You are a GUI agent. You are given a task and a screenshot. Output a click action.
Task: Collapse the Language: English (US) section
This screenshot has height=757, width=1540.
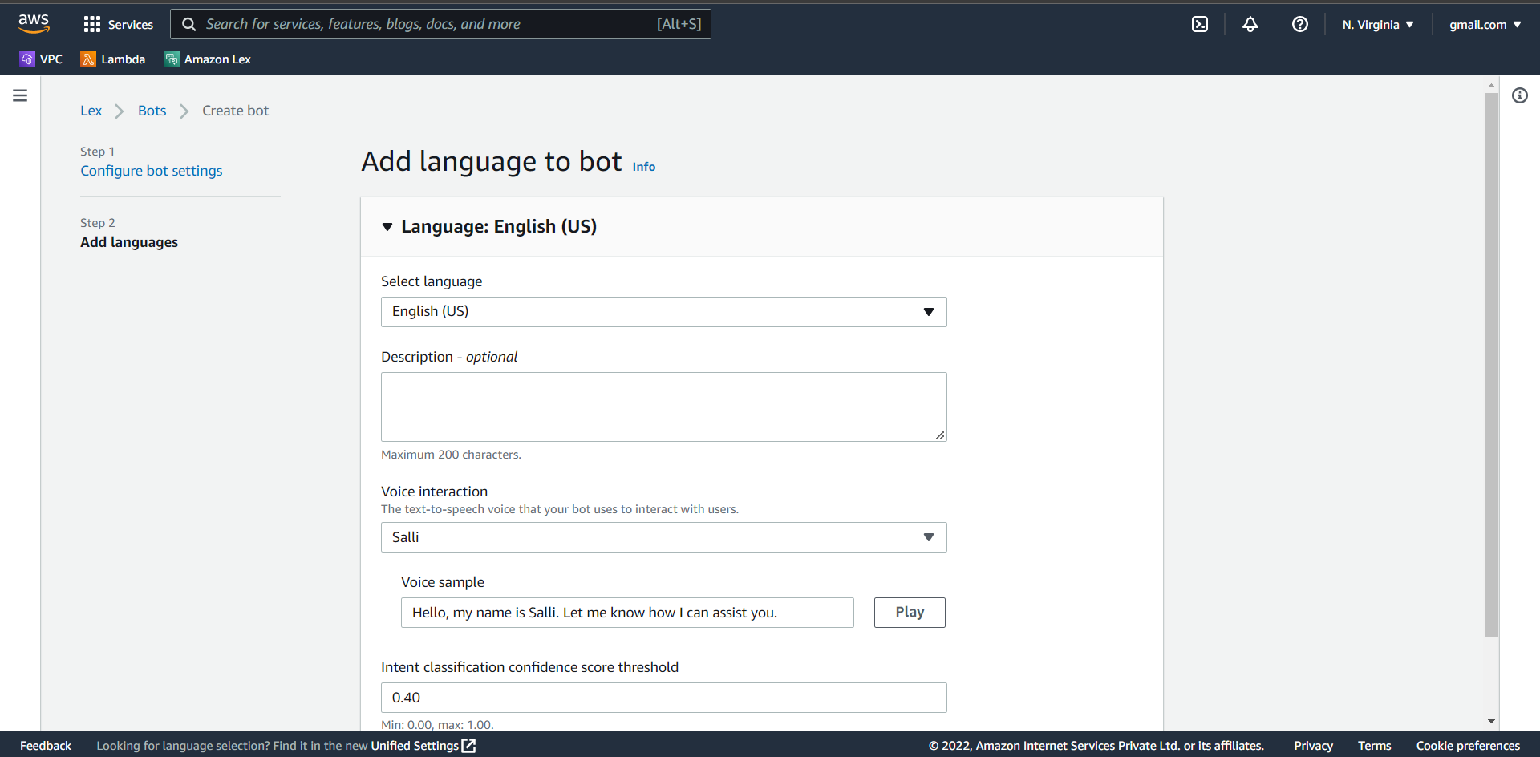click(388, 227)
